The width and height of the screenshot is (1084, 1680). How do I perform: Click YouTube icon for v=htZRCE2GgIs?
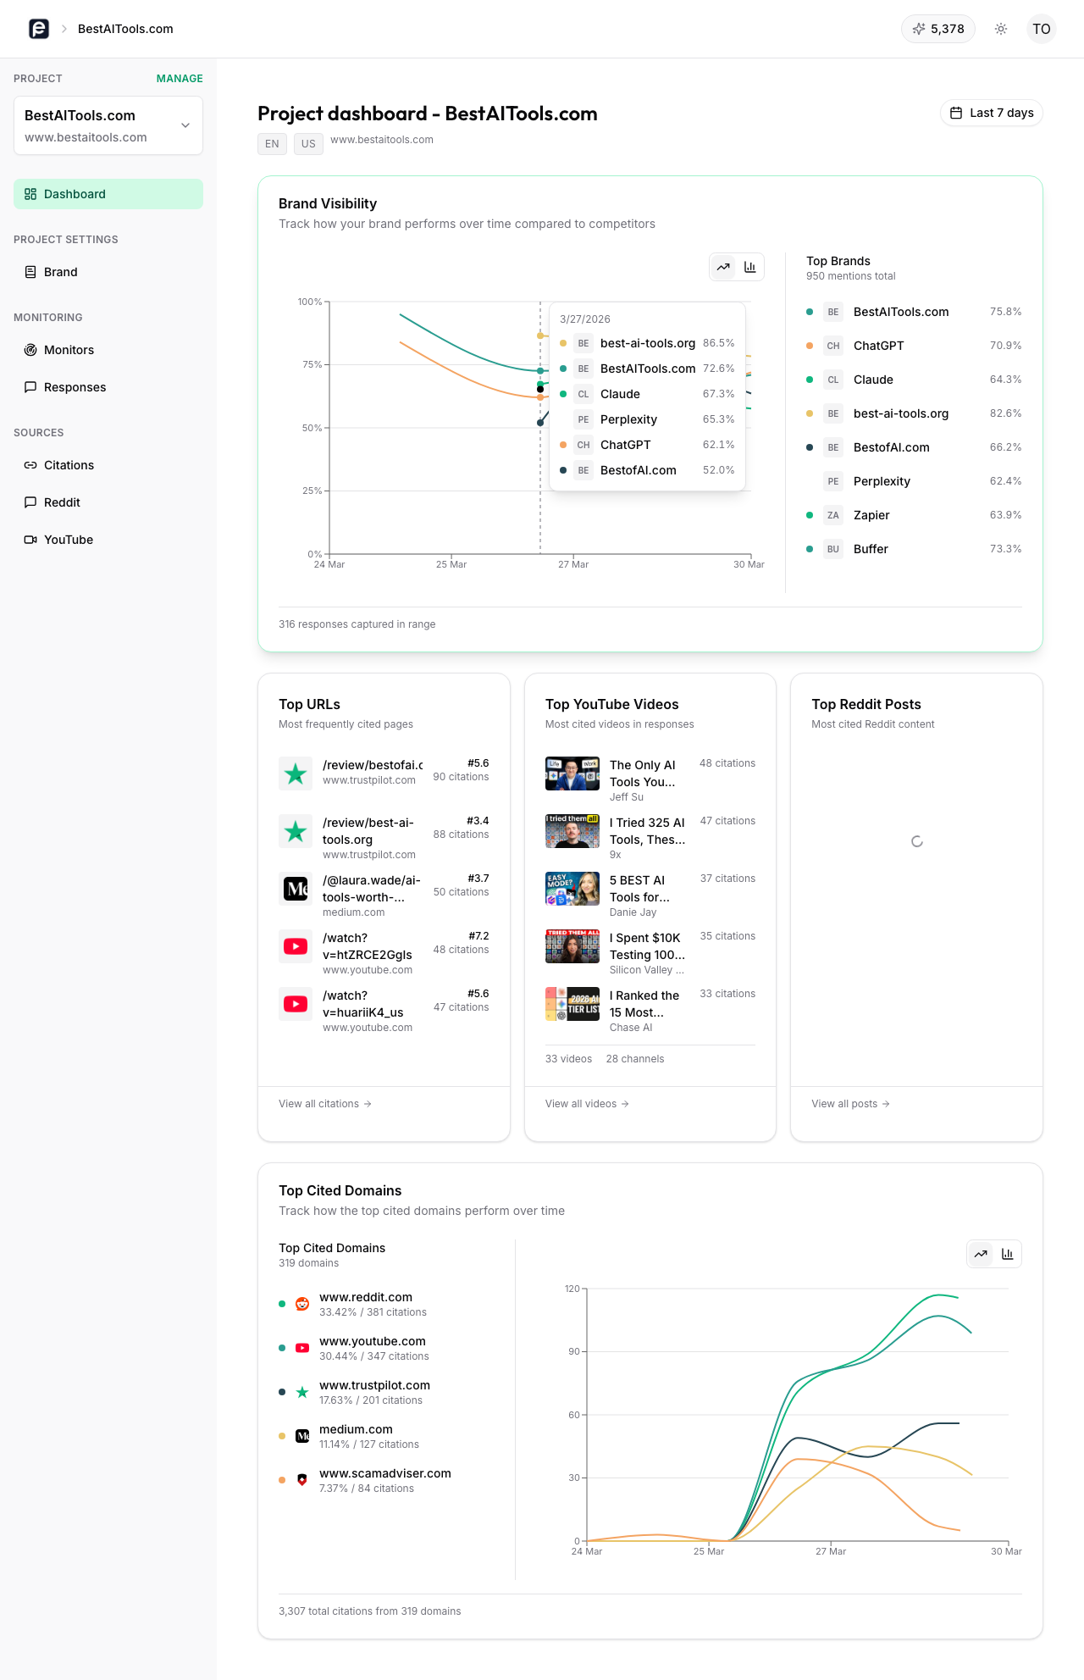coord(296,946)
